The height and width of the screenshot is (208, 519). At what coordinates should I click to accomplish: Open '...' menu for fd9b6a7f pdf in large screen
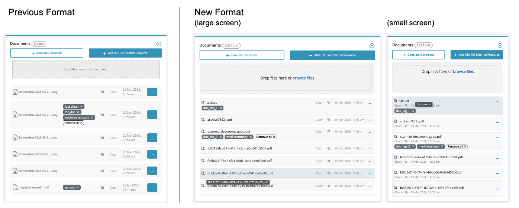[x=369, y=161]
